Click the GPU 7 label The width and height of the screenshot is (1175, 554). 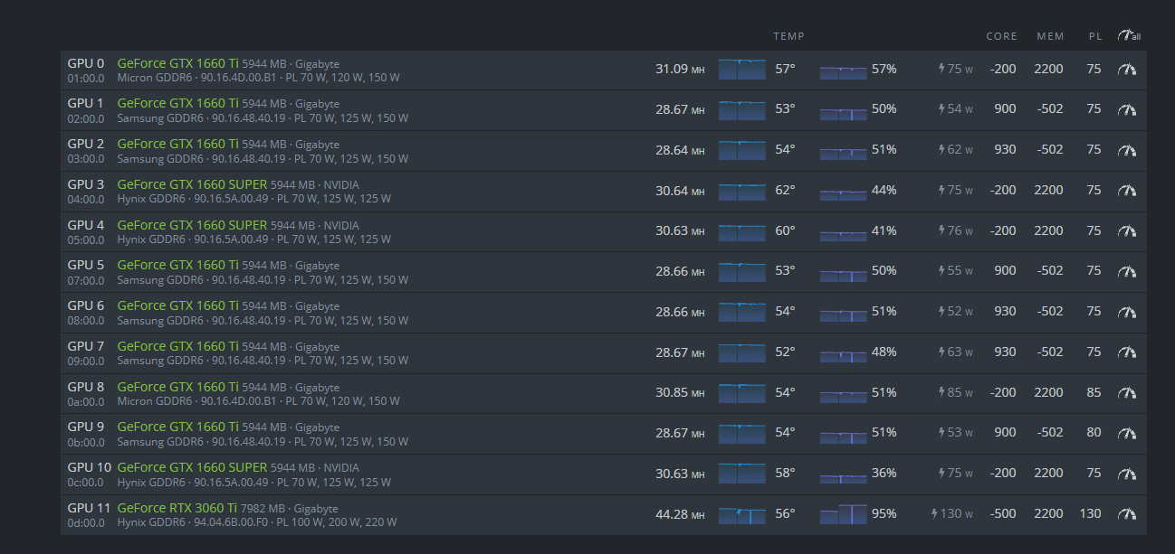click(85, 346)
